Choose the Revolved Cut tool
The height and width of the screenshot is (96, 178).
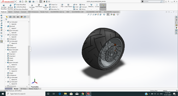point(46,7)
